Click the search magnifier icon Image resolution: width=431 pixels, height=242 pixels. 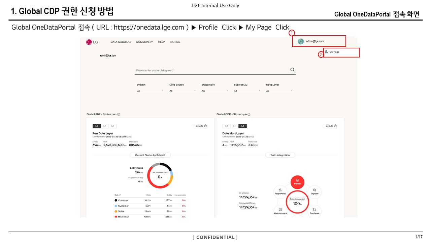pyautogui.click(x=292, y=70)
